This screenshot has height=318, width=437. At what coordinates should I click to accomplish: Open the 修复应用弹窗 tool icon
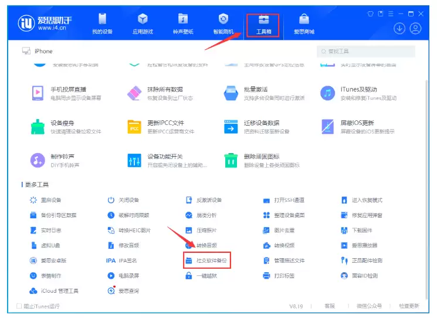[344, 215]
